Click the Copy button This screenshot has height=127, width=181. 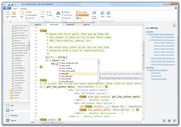point(49,15)
